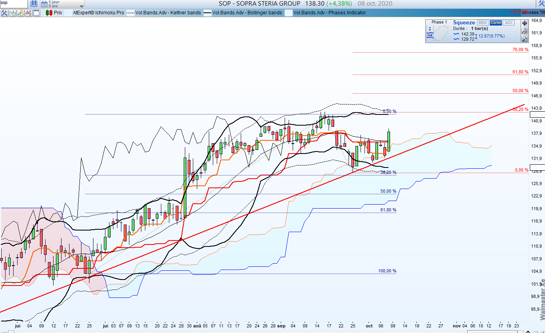The image size is (545, 333).
Task: Click the last price 138.30
Action: (x=314, y=4)
